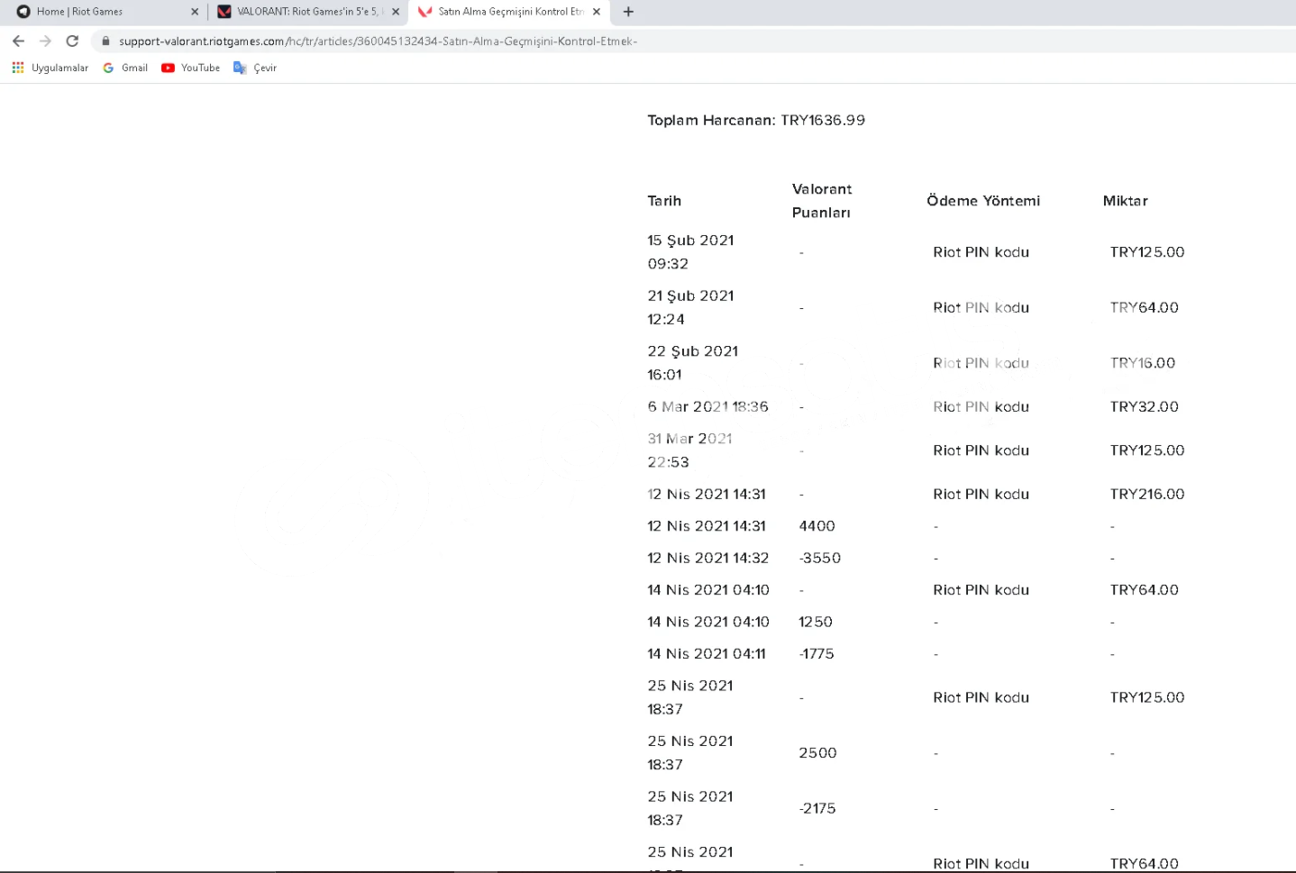Select the Valorant points value 4400
The image size is (1296, 873).
click(x=817, y=526)
